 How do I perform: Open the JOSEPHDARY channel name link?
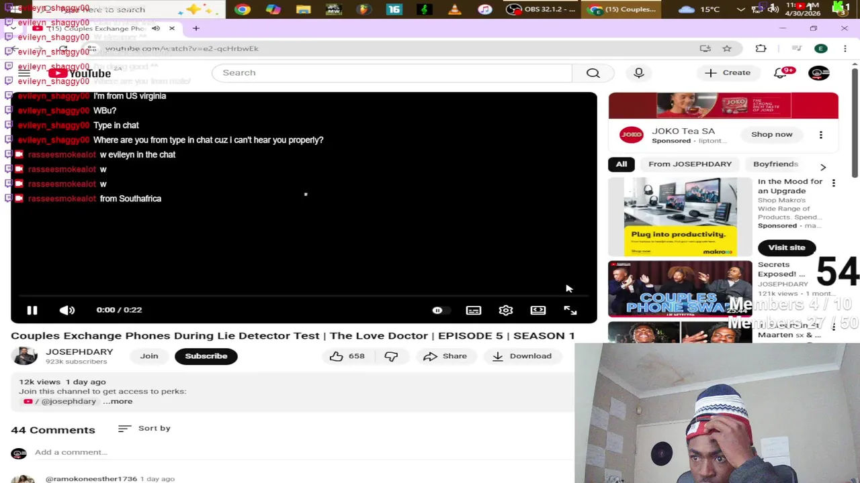[x=79, y=352]
